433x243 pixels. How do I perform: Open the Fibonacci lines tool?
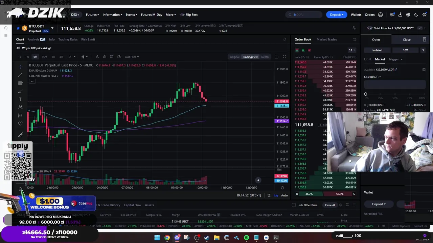(x=20, y=83)
